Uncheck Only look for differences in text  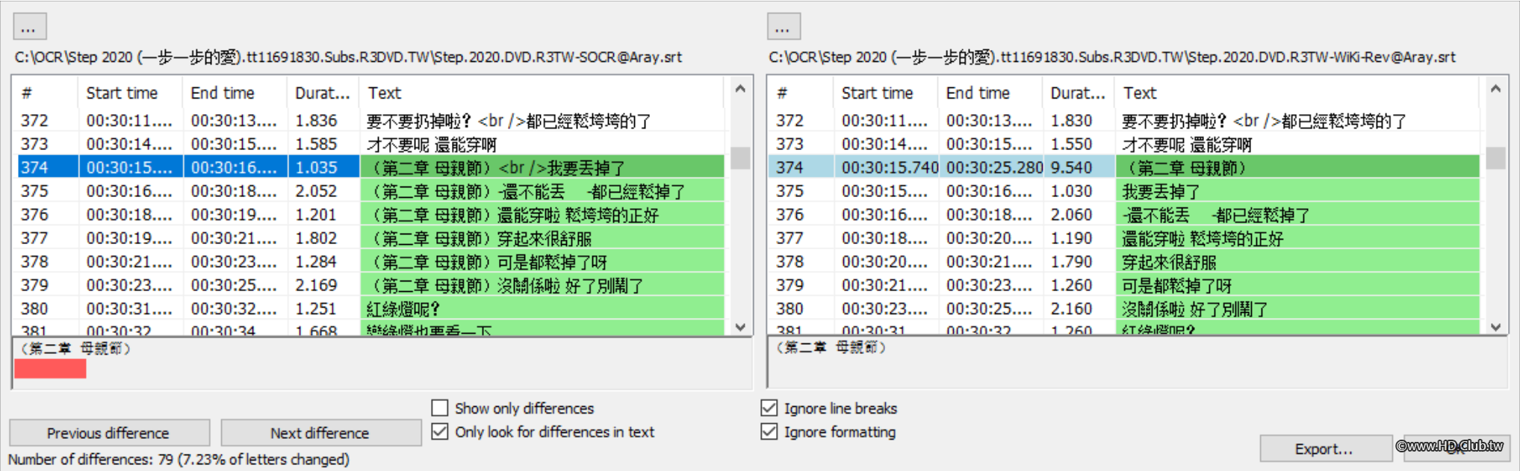tap(440, 432)
